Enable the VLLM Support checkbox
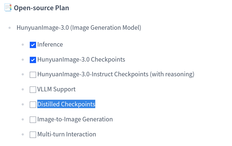Screen dimensions: 232x146 click(33, 90)
